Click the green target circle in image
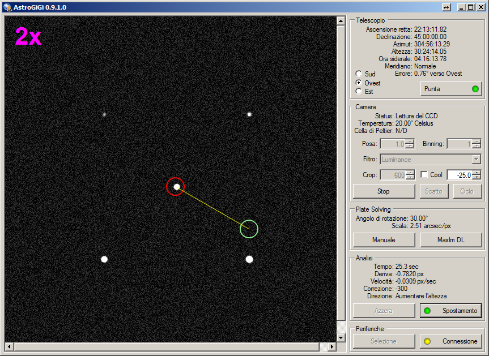This screenshot has width=489, height=356. tap(249, 229)
